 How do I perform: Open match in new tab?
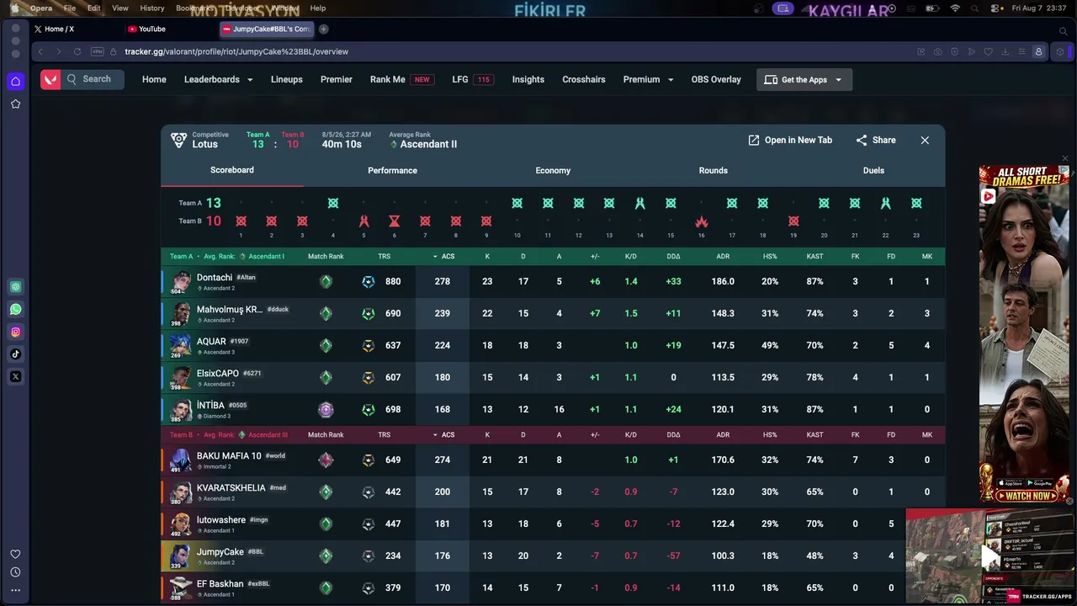click(790, 141)
